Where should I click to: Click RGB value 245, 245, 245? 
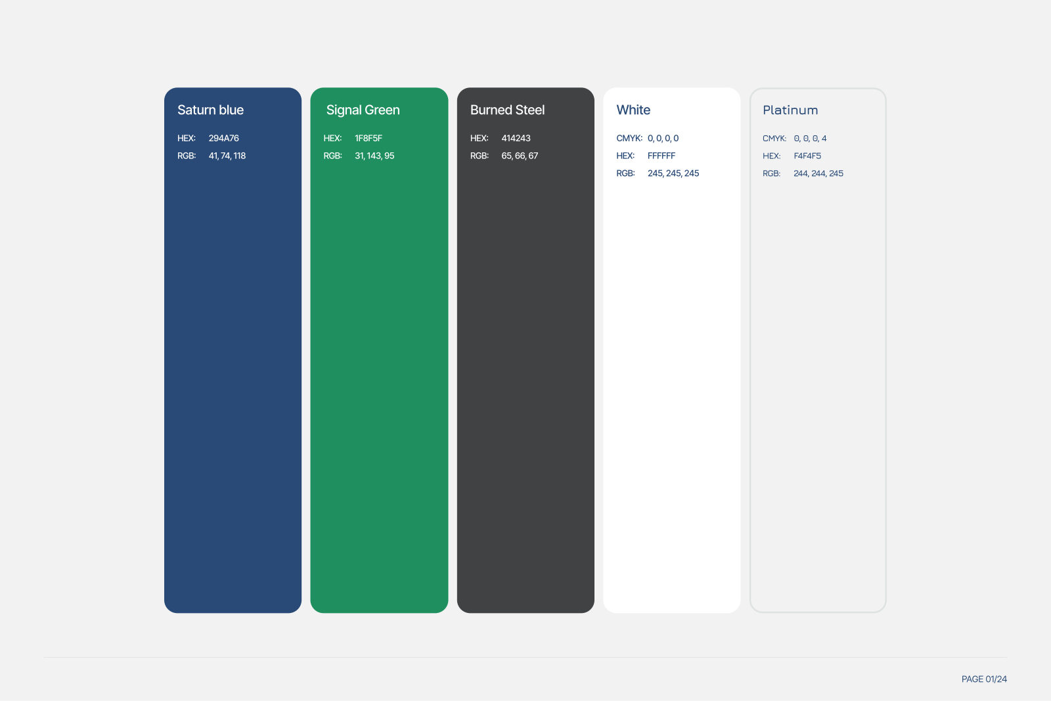[673, 173]
